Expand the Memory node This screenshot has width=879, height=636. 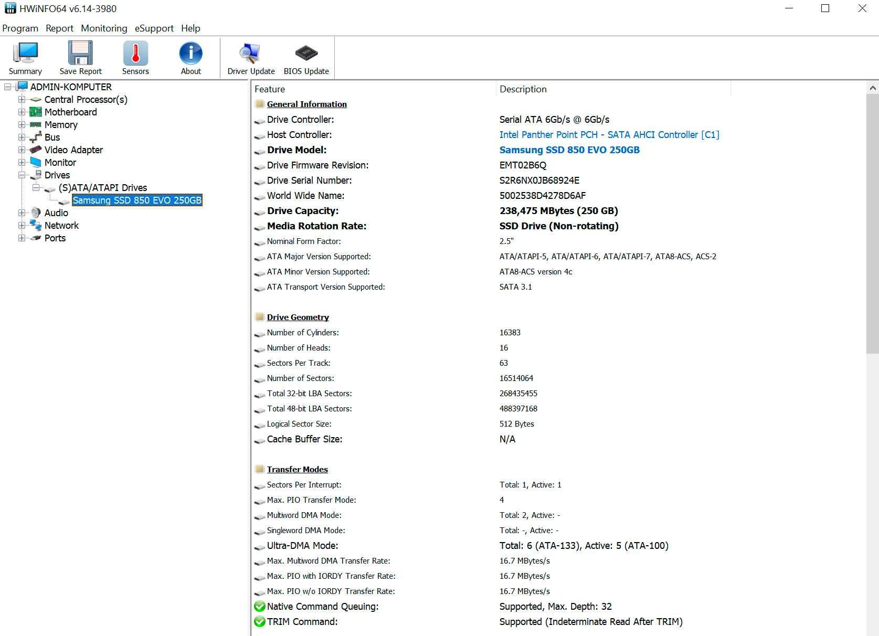pyautogui.click(x=22, y=124)
